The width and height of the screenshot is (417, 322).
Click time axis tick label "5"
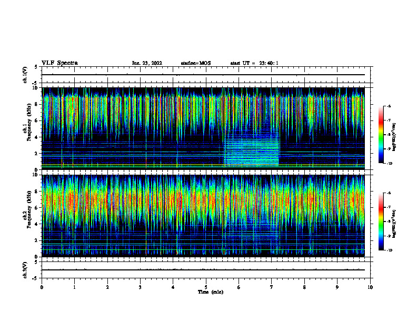[206, 287]
